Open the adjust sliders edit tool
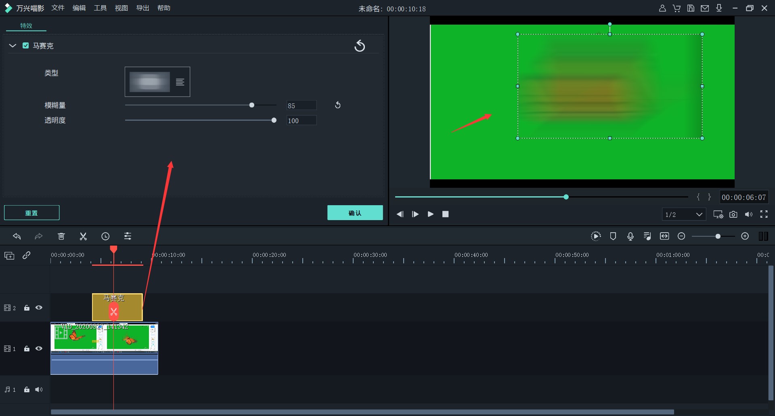The width and height of the screenshot is (775, 416). [x=128, y=236]
